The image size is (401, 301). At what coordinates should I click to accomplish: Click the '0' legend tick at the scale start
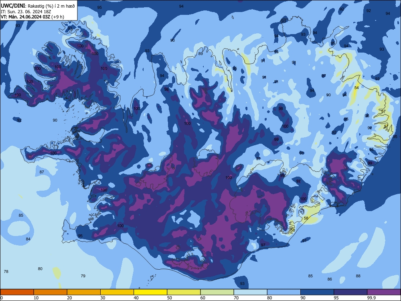[2, 298]
